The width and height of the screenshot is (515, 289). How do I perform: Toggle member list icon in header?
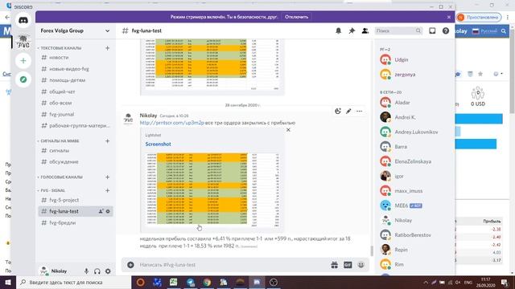click(365, 31)
